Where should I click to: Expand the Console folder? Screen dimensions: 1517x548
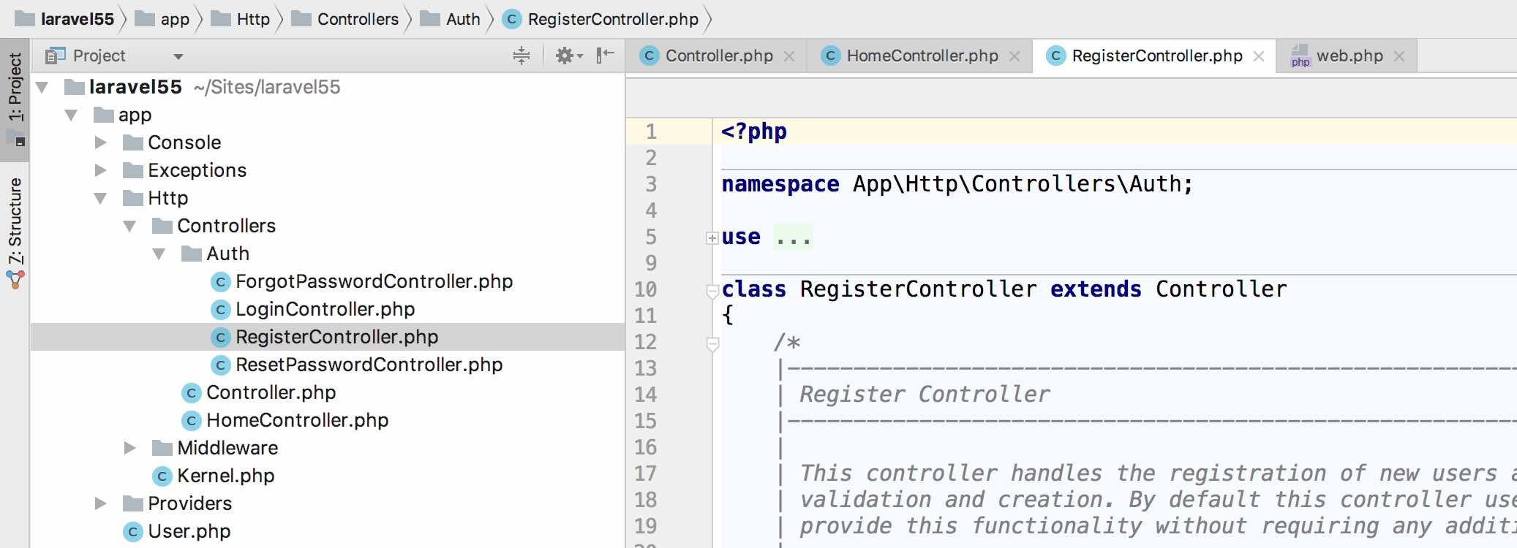pyautogui.click(x=101, y=142)
